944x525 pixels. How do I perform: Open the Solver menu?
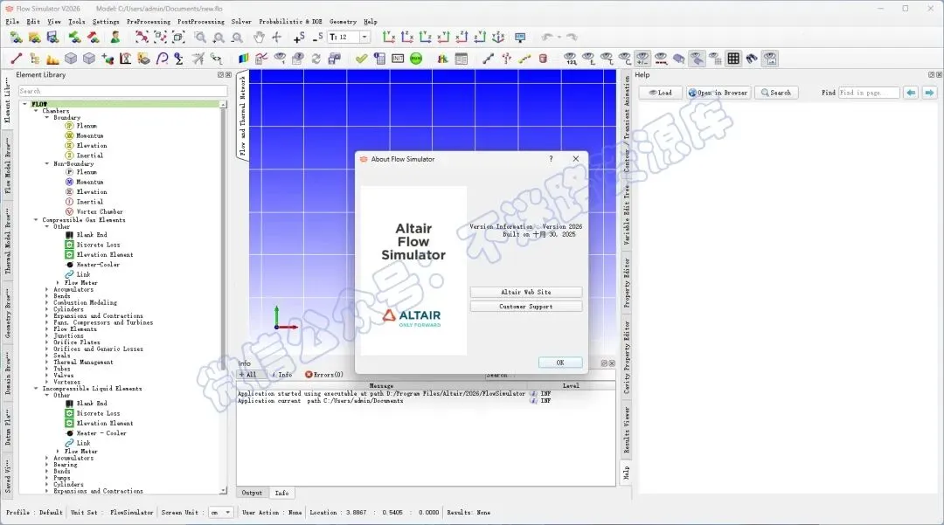click(x=241, y=22)
